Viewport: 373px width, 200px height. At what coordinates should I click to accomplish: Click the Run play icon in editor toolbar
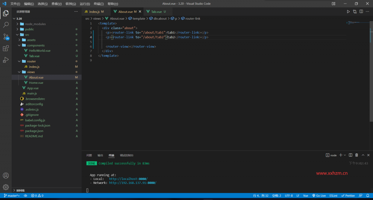(348, 12)
